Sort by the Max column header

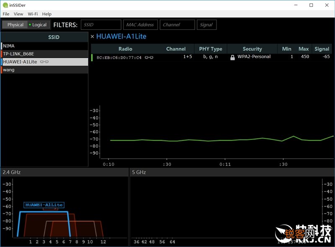point(304,49)
